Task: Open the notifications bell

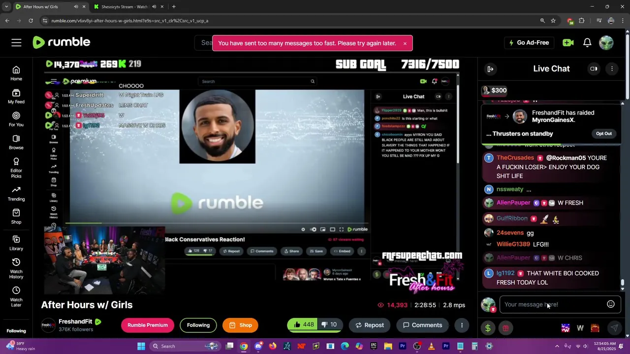Action: (587, 43)
